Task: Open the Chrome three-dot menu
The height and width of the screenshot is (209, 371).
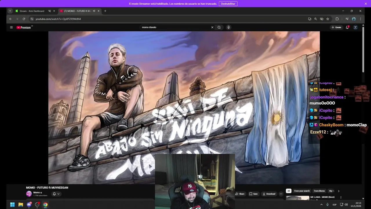Action: click(x=361, y=19)
